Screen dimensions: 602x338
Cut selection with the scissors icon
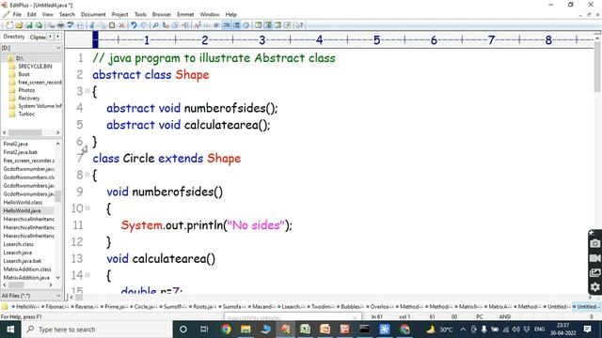pos(92,25)
